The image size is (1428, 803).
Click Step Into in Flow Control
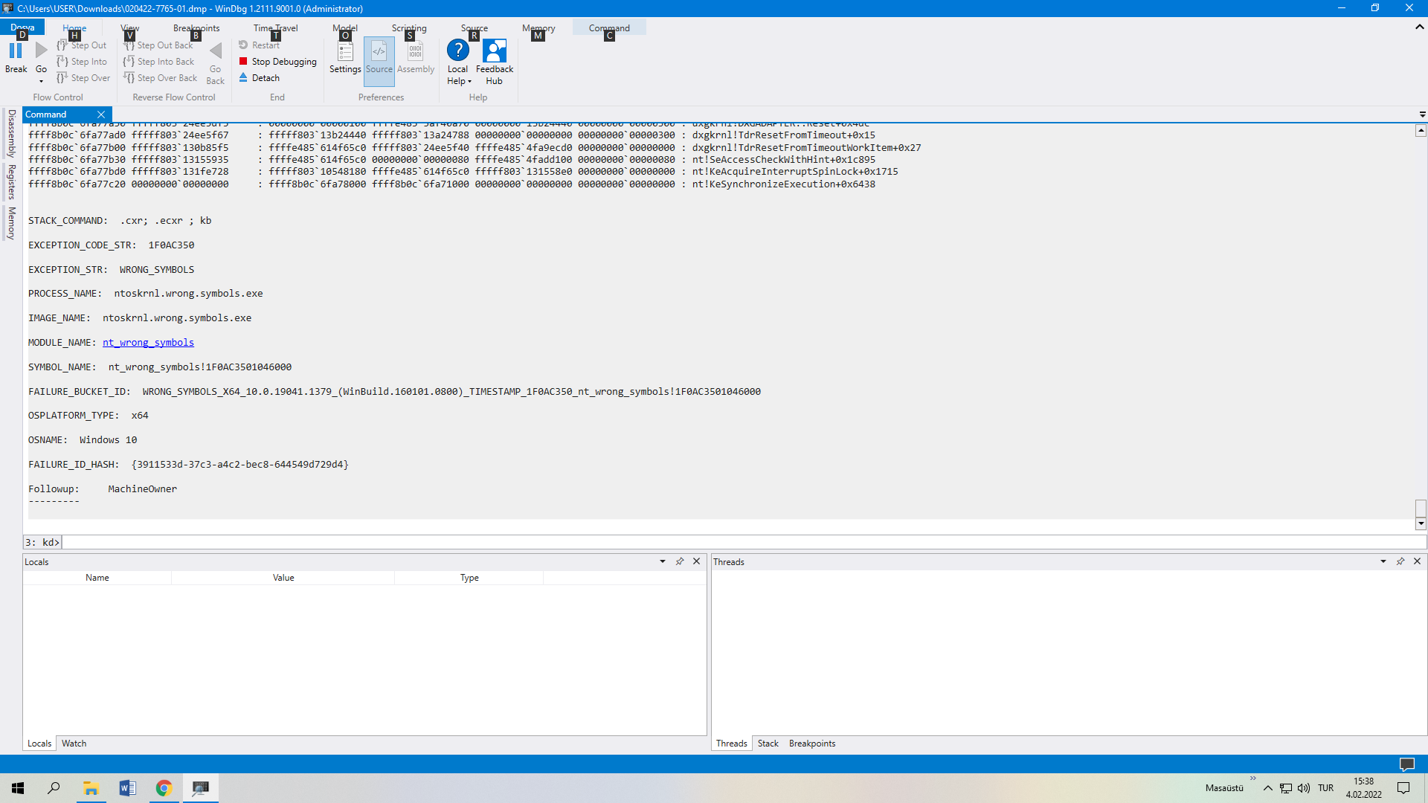(81, 62)
